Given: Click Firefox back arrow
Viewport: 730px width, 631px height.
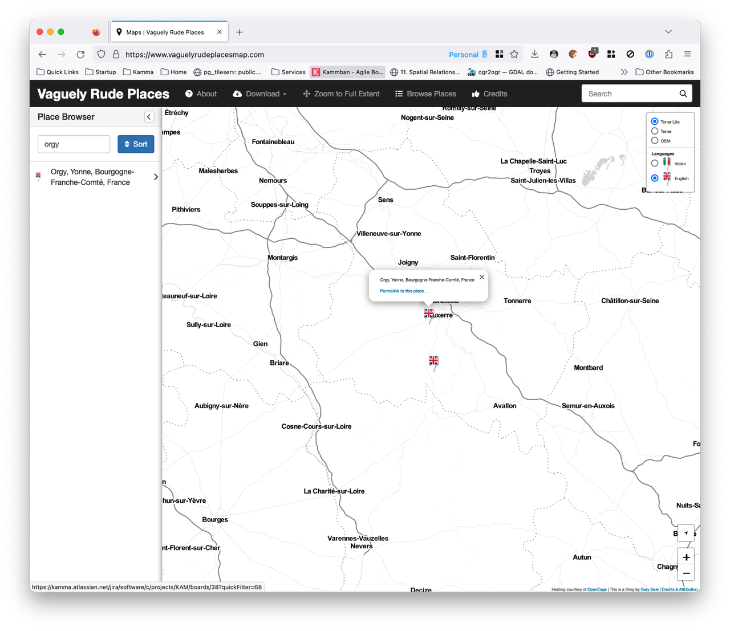Looking at the screenshot, I should coord(42,54).
